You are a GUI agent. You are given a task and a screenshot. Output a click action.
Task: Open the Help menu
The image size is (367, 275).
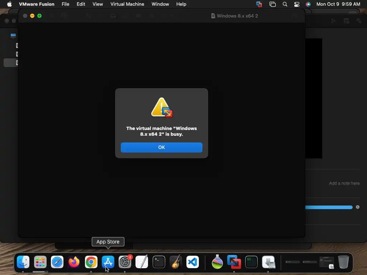(x=181, y=4)
